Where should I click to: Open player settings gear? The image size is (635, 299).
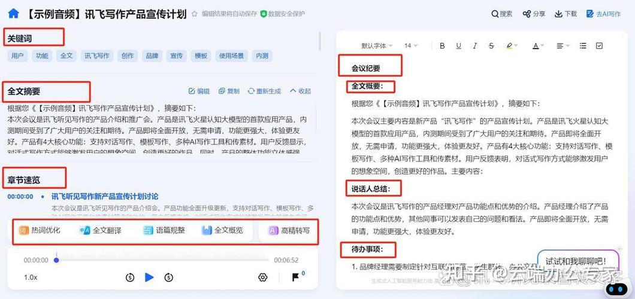pyautogui.click(x=263, y=277)
